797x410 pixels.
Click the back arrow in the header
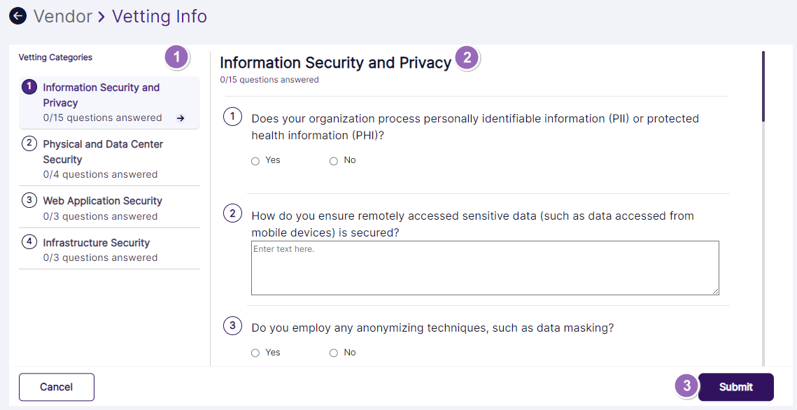[x=17, y=15]
